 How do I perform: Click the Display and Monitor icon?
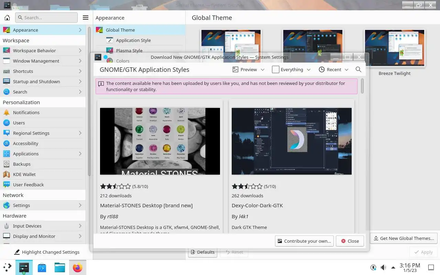point(7,236)
